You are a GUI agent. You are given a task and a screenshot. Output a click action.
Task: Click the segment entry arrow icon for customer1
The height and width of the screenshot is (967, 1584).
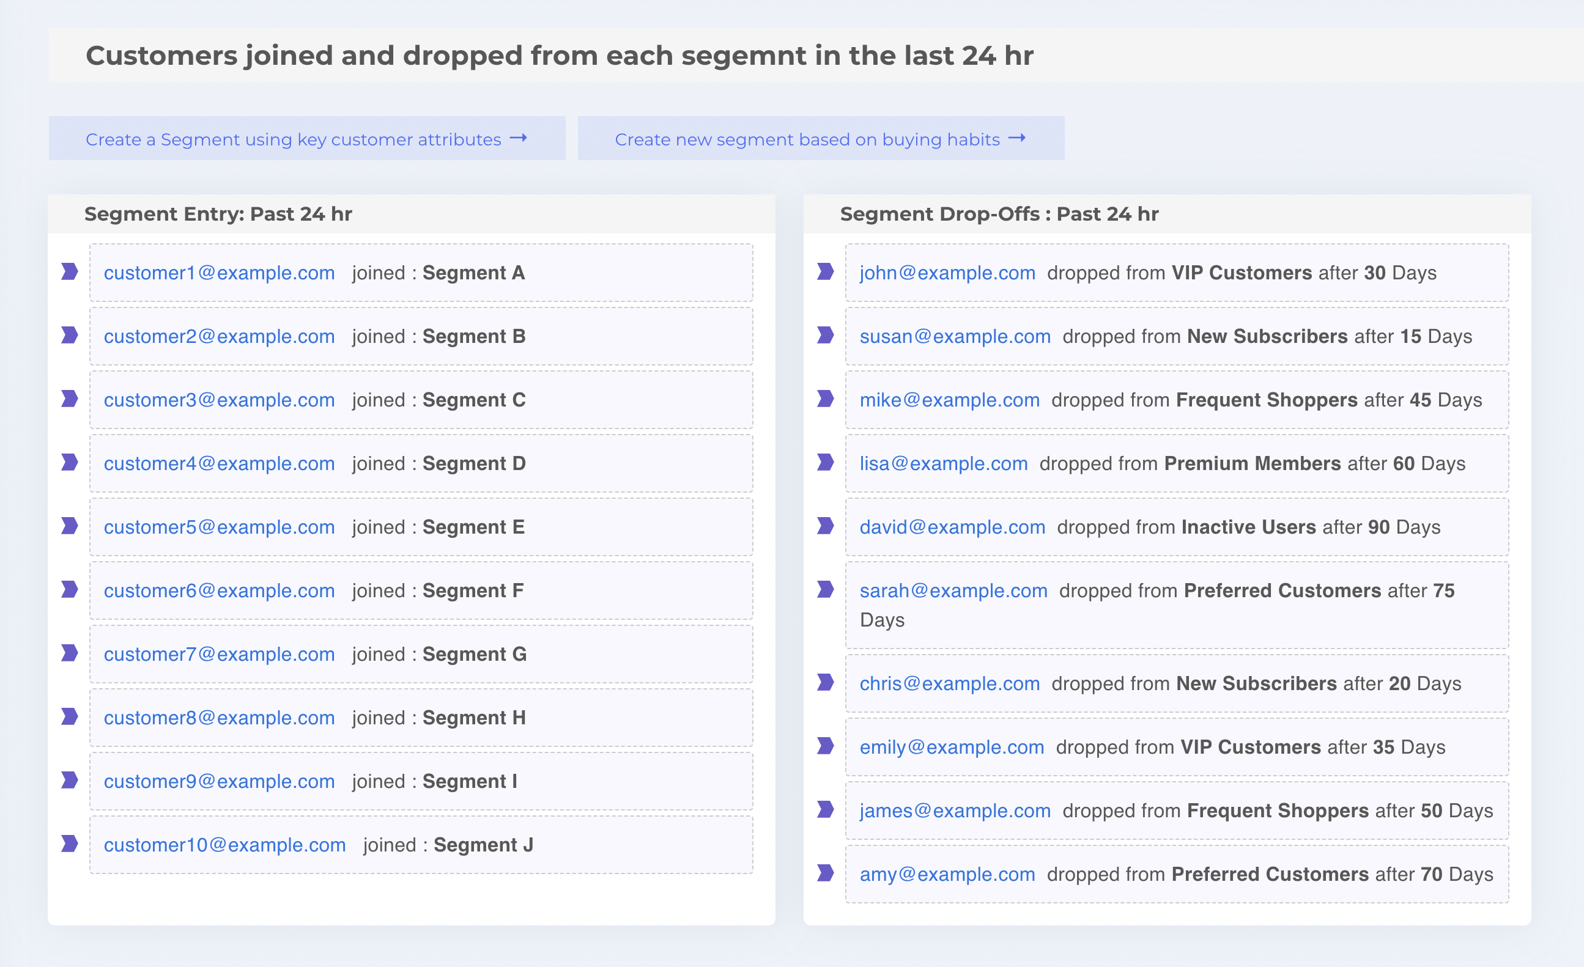[73, 270]
